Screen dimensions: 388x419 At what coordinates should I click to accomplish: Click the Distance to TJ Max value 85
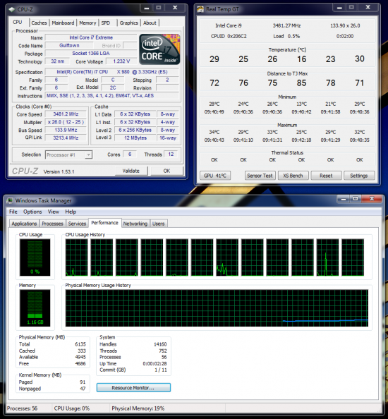click(x=301, y=83)
